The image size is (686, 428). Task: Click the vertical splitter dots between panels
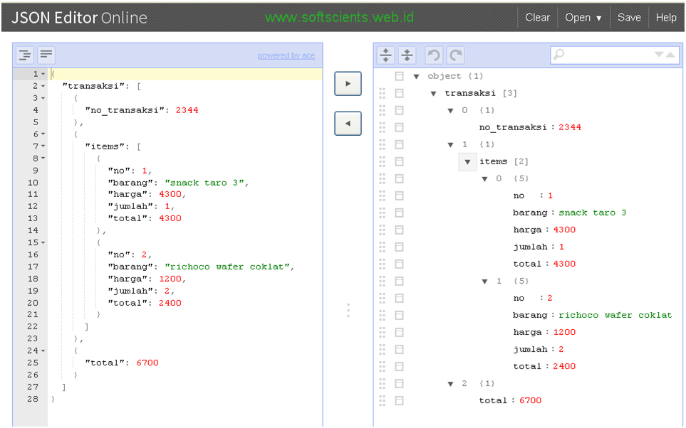coord(348,310)
